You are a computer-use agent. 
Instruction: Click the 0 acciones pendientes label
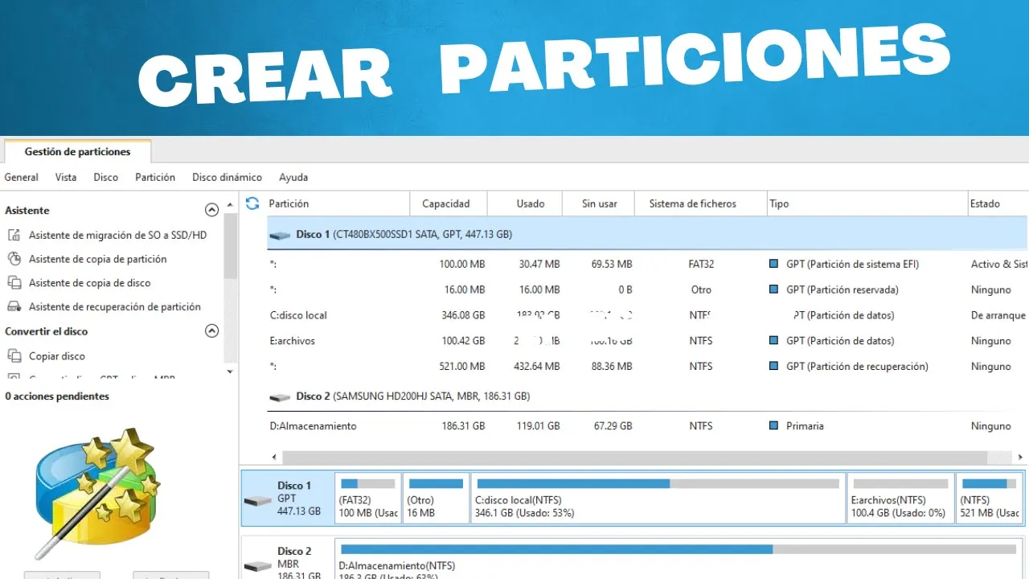57,396
